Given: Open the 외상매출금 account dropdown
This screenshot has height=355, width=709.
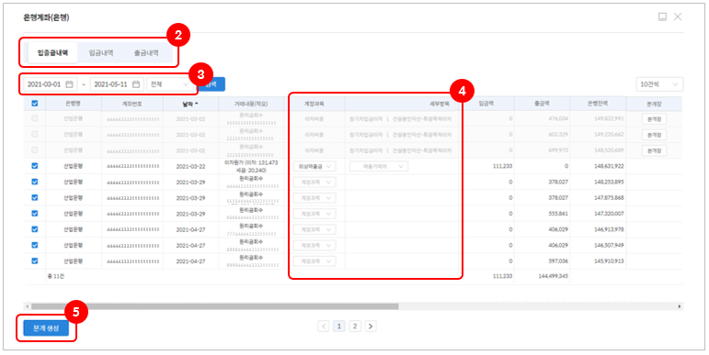Looking at the screenshot, I should pyautogui.click(x=314, y=166).
